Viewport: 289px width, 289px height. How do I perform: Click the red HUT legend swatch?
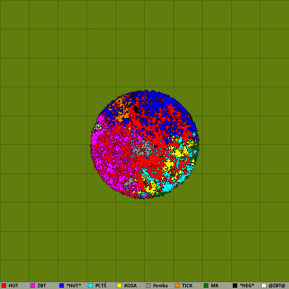coord(4,286)
